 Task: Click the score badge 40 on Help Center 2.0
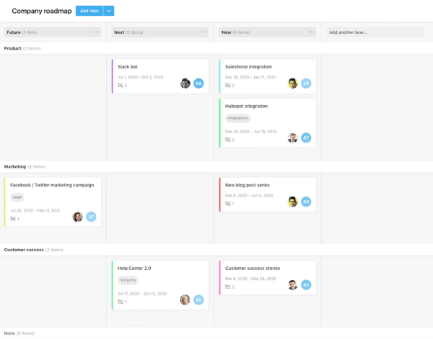[198, 300]
